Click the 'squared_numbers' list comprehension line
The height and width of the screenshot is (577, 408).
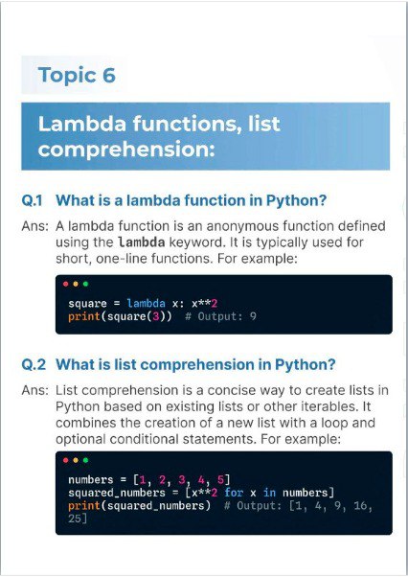pos(201,493)
